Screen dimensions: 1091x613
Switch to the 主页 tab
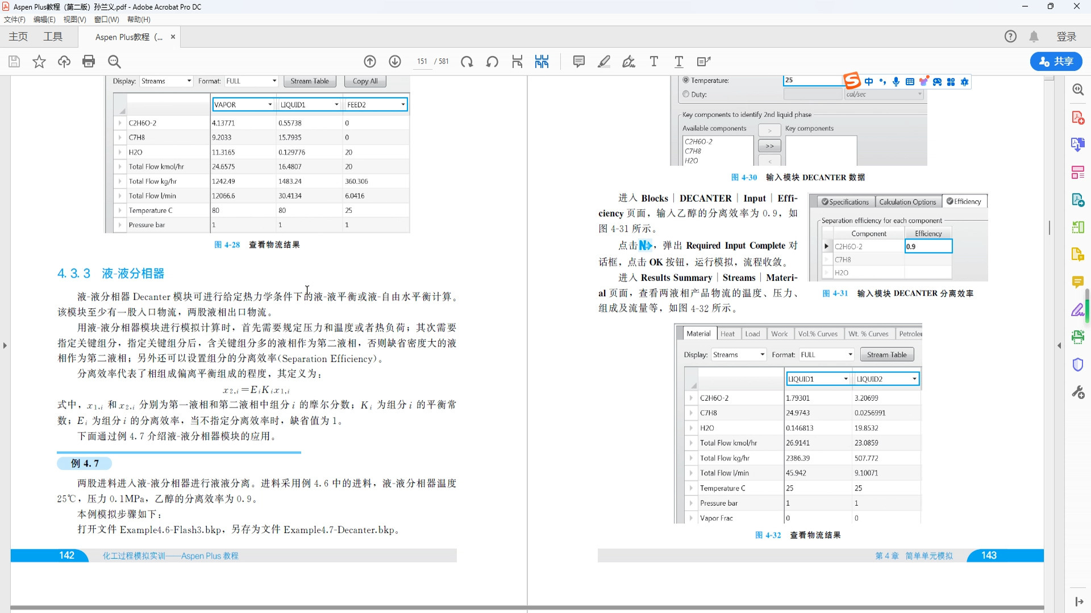[18, 36]
